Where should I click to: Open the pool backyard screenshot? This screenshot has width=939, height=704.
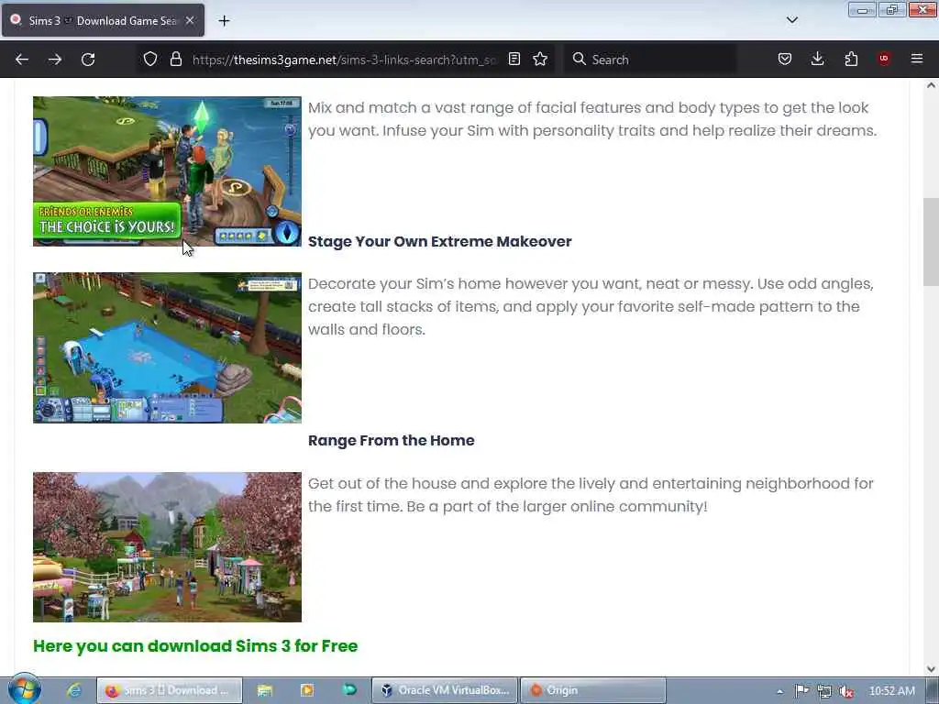[x=167, y=347]
